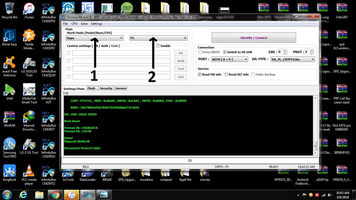Open the InfinityBox CM2SPD shortcut
356x200 pixels.
pyautogui.click(x=49, y=39)
